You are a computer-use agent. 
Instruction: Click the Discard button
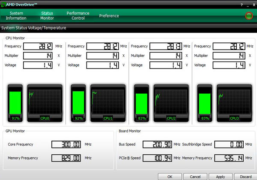point(246,177)
